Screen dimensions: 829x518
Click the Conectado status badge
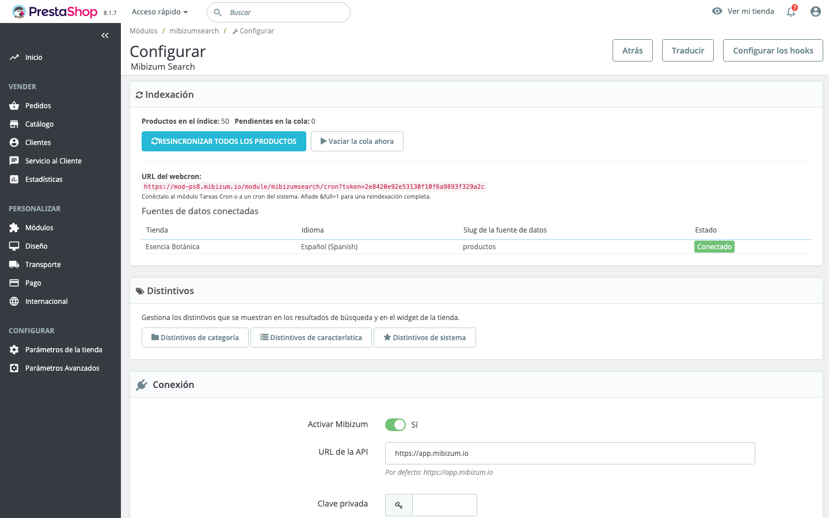point(714,247)
